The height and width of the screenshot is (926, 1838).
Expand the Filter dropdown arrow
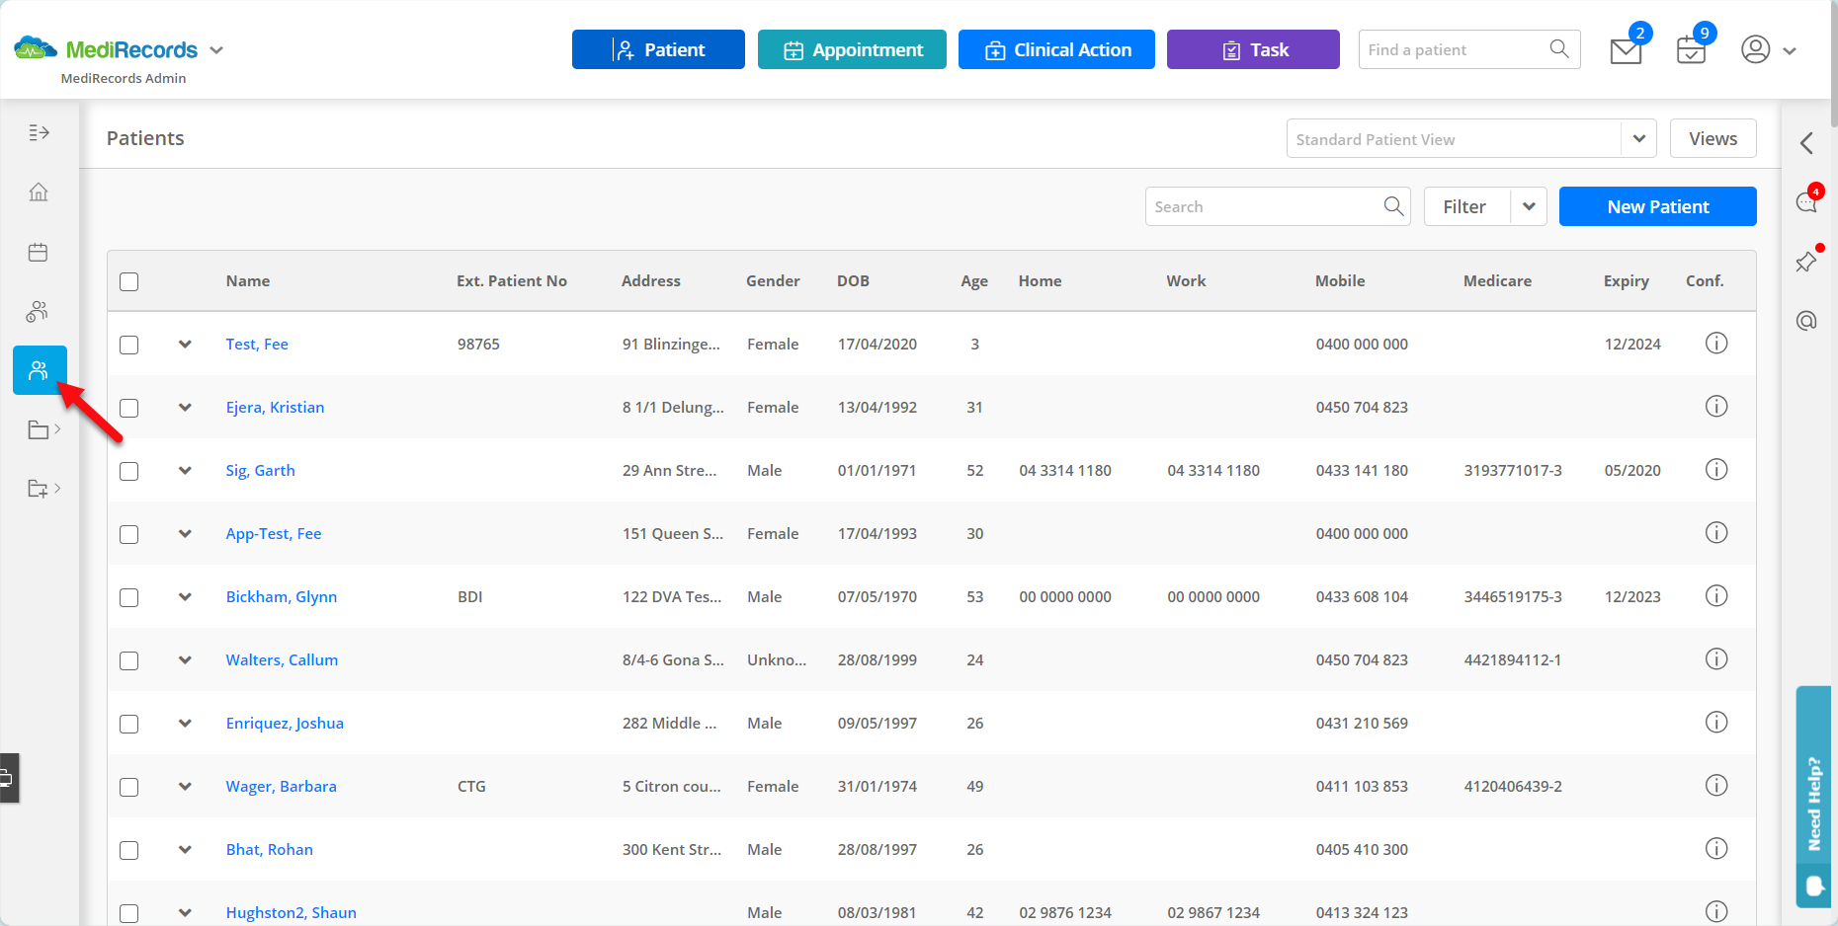coord(1528,206)
